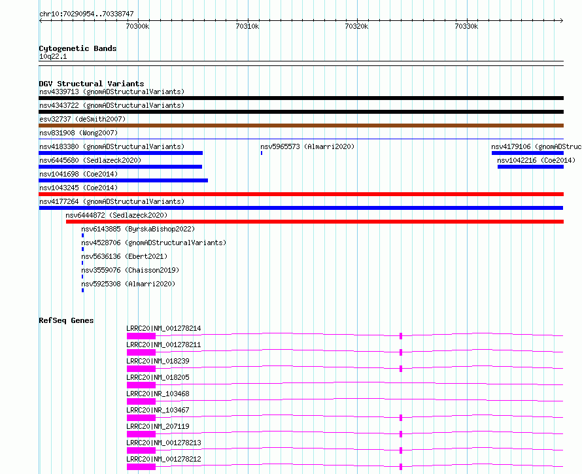Click variant label nsv6143885 (ByrskaBishop2022)
Screen dimensions: 582x474
138,229
